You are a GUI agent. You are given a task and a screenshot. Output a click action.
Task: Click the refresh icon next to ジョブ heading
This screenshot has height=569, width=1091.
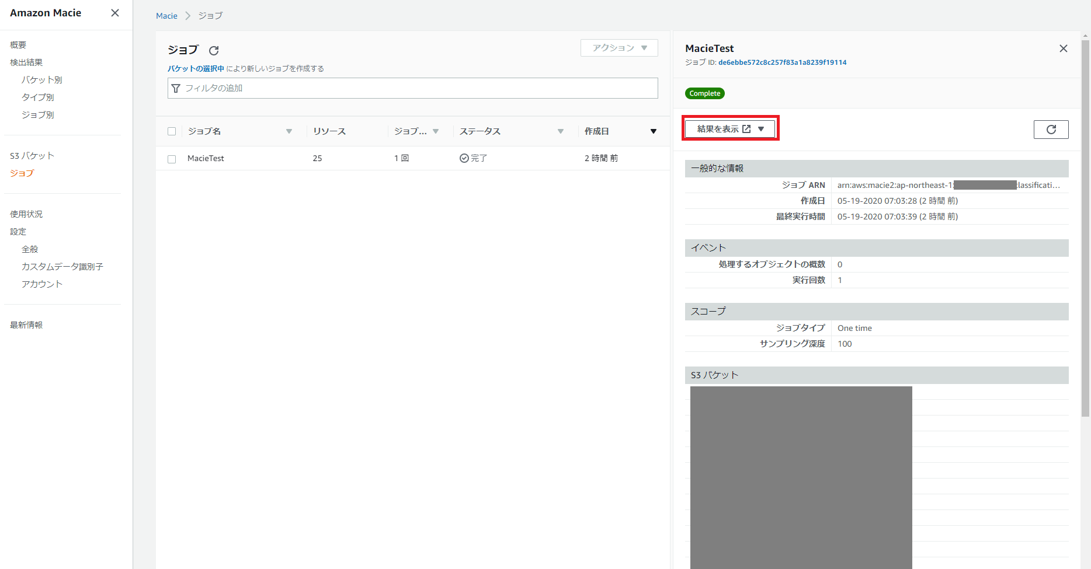tap(214, 51)
